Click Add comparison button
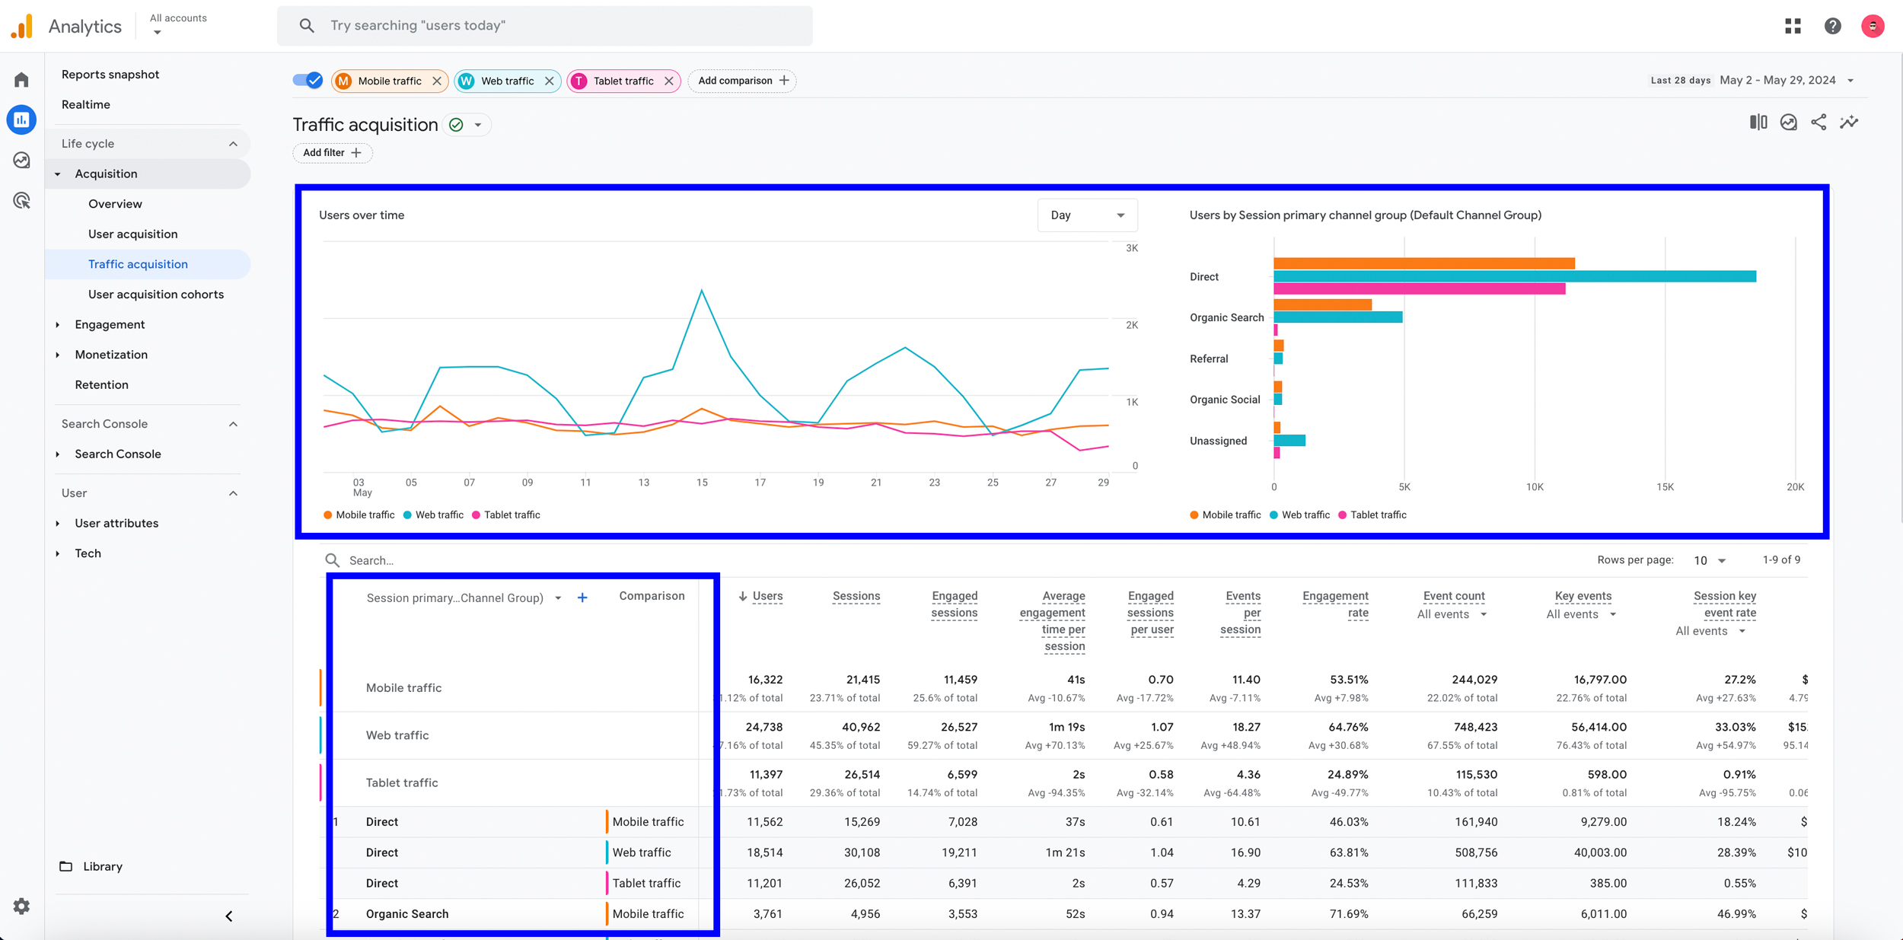 (742, 81)
